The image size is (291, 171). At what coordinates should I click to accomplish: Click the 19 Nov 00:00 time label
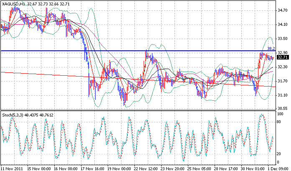point(119,169)
